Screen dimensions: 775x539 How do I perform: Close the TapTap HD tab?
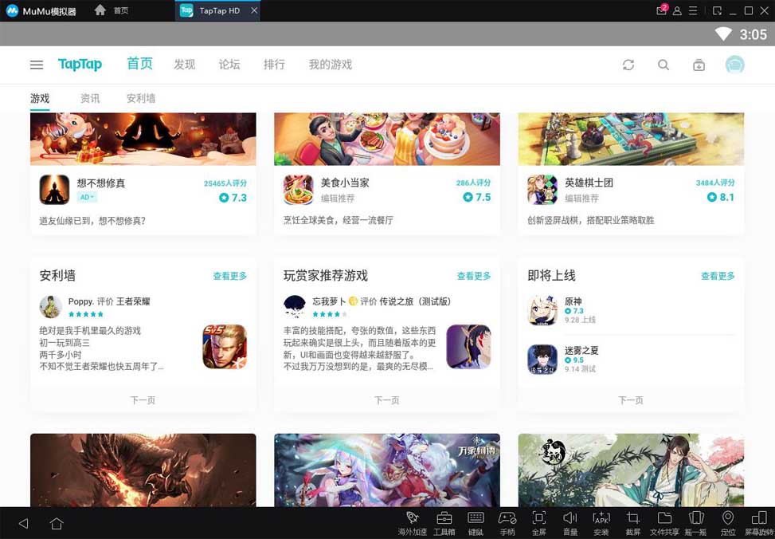254,10
